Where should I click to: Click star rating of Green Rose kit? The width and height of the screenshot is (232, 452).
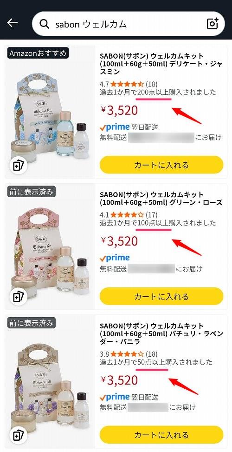click(x=127, y=215)
